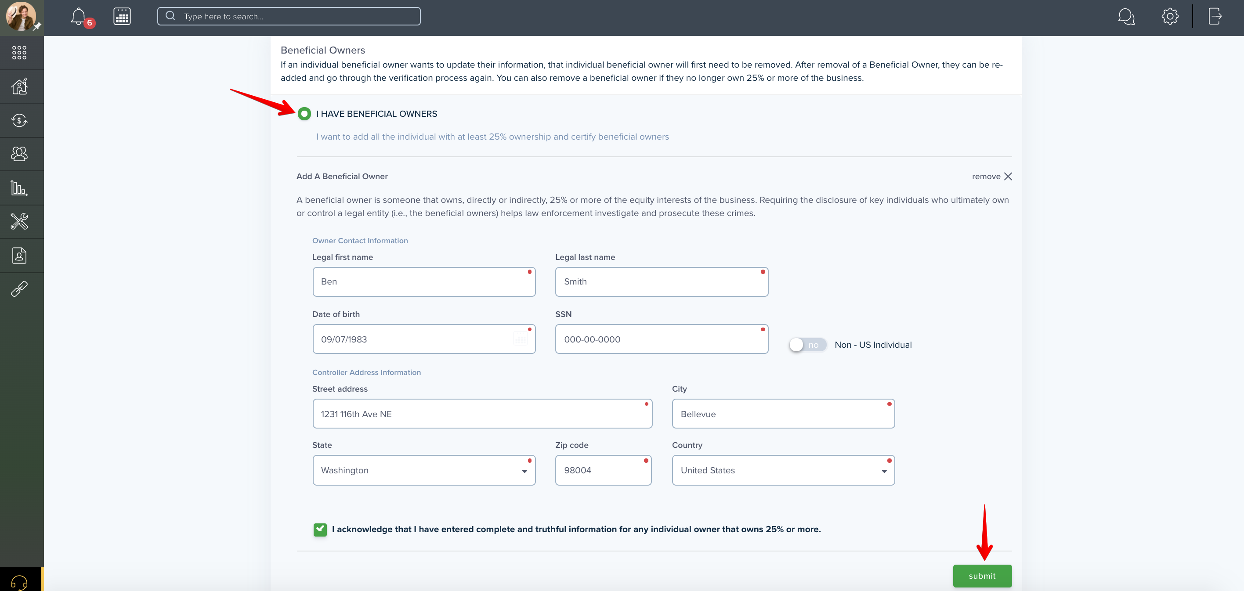Image resolution: width=1244 pixels, height=591 pixels.
Task: Open the tenants people icon in sidebar
Action: (19, 154)
